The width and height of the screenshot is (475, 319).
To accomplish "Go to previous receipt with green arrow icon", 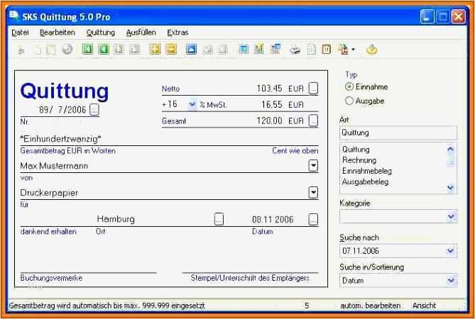I will tap(103, 50).
